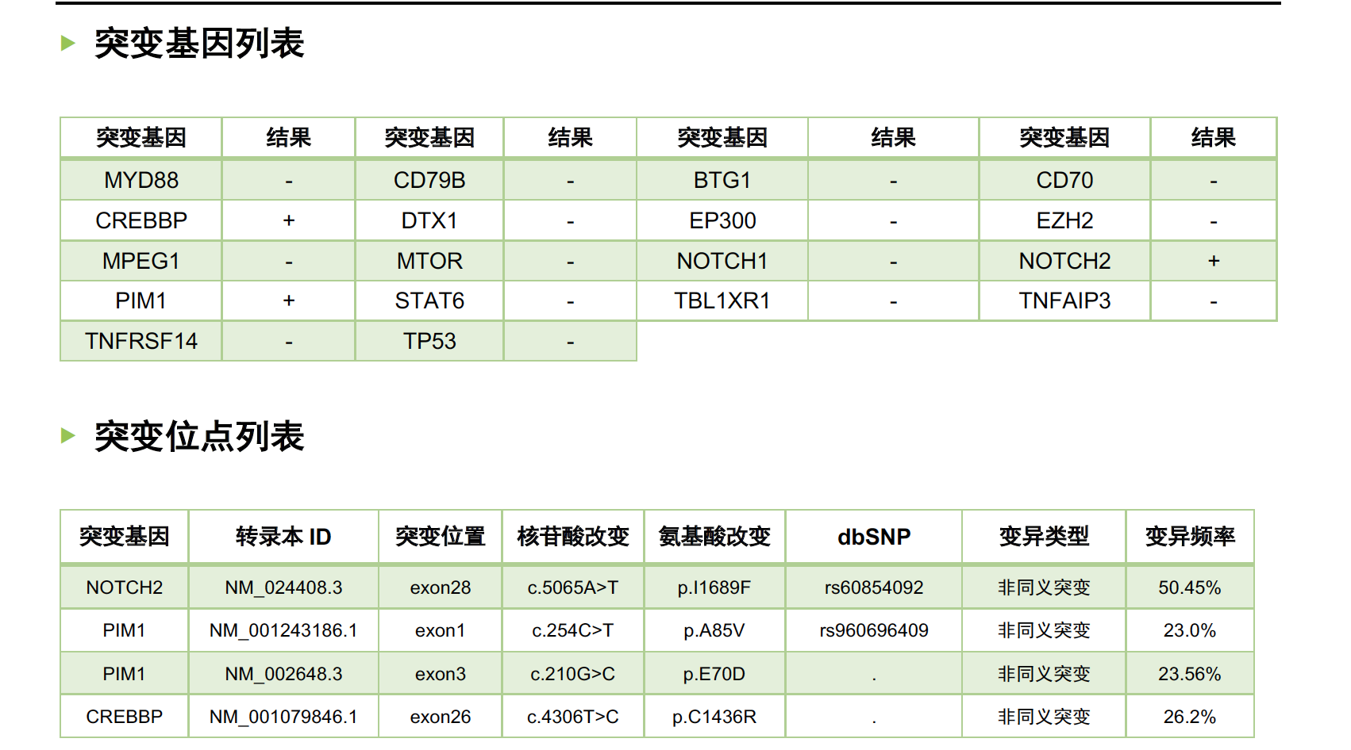Click the 转录本 ID column header
The width and height of the screenshot is (1351, 750).
coord(283,537)
